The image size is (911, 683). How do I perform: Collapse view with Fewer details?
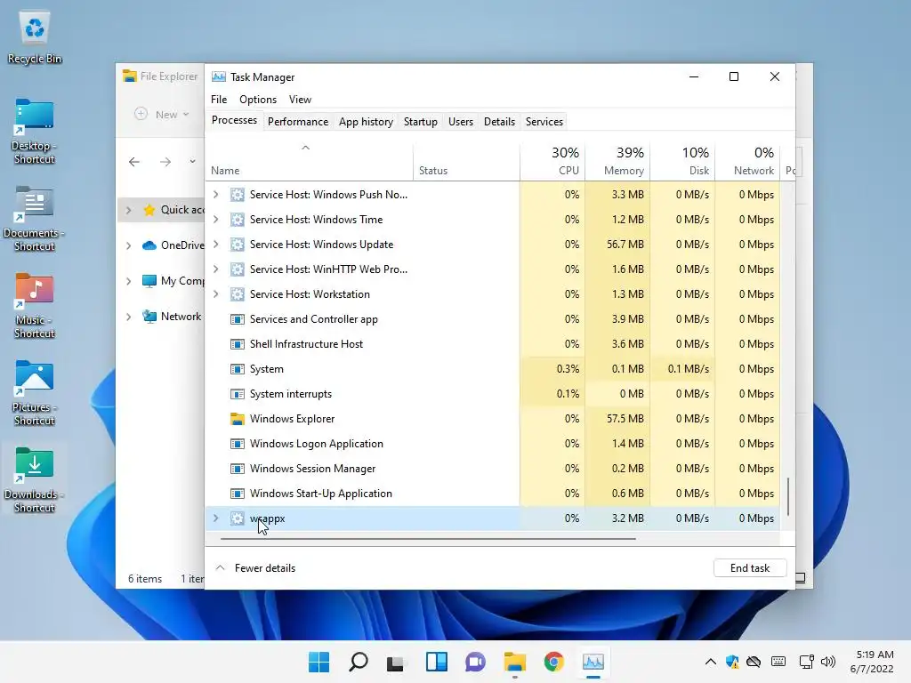coord(255,568)
